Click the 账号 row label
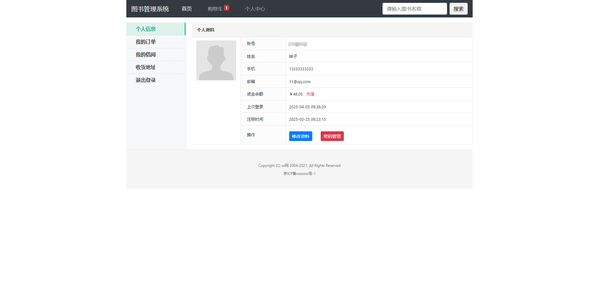 (x=251, y=44)
